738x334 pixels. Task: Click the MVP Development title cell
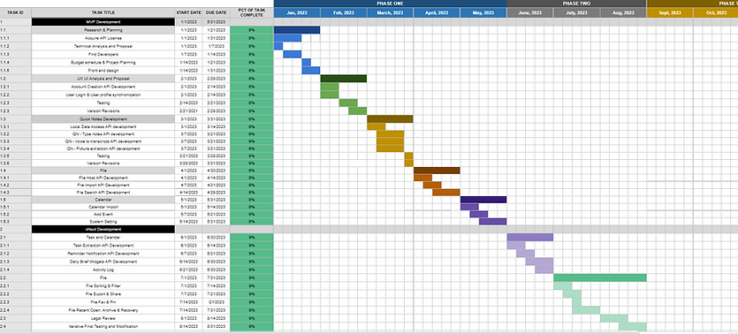click(103, 21)
